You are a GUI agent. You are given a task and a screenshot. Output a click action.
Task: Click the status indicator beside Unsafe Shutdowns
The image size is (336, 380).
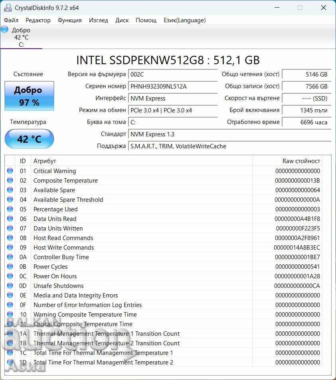click(x=9, y=285)
